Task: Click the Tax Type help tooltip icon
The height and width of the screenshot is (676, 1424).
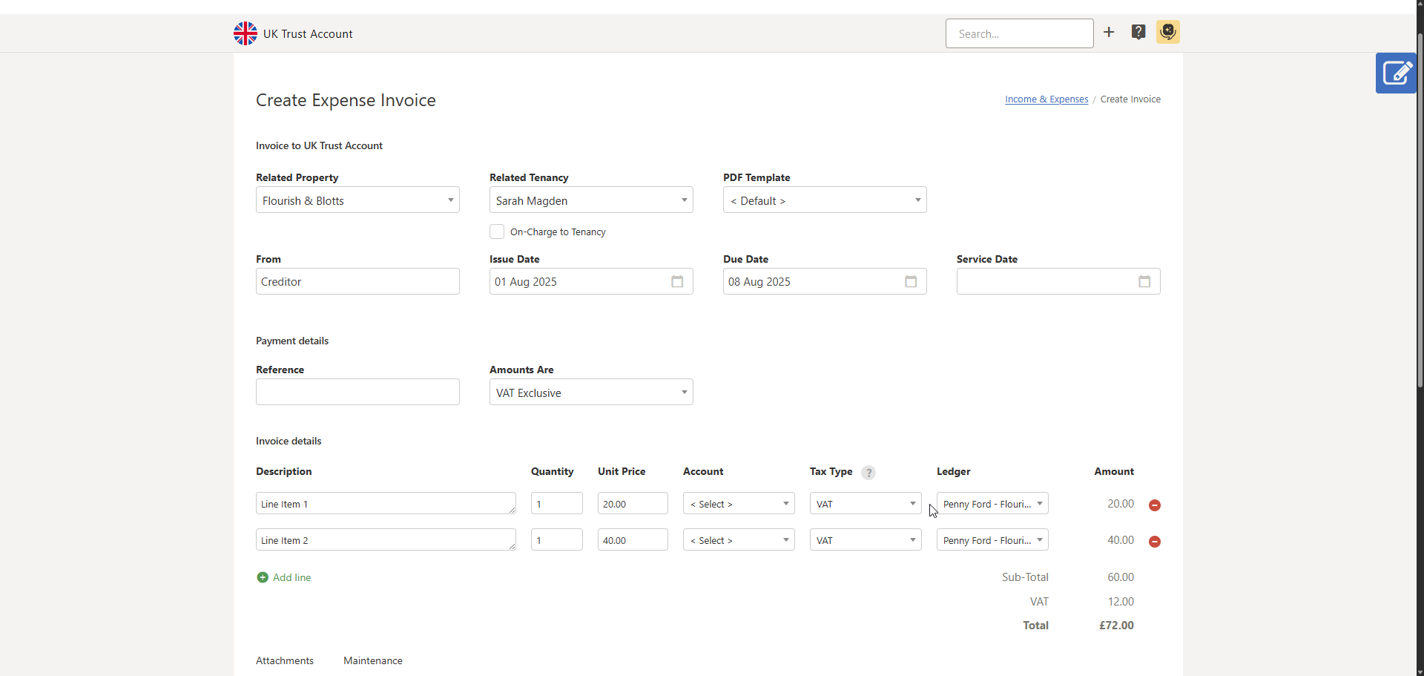Action: pos(868,473)
